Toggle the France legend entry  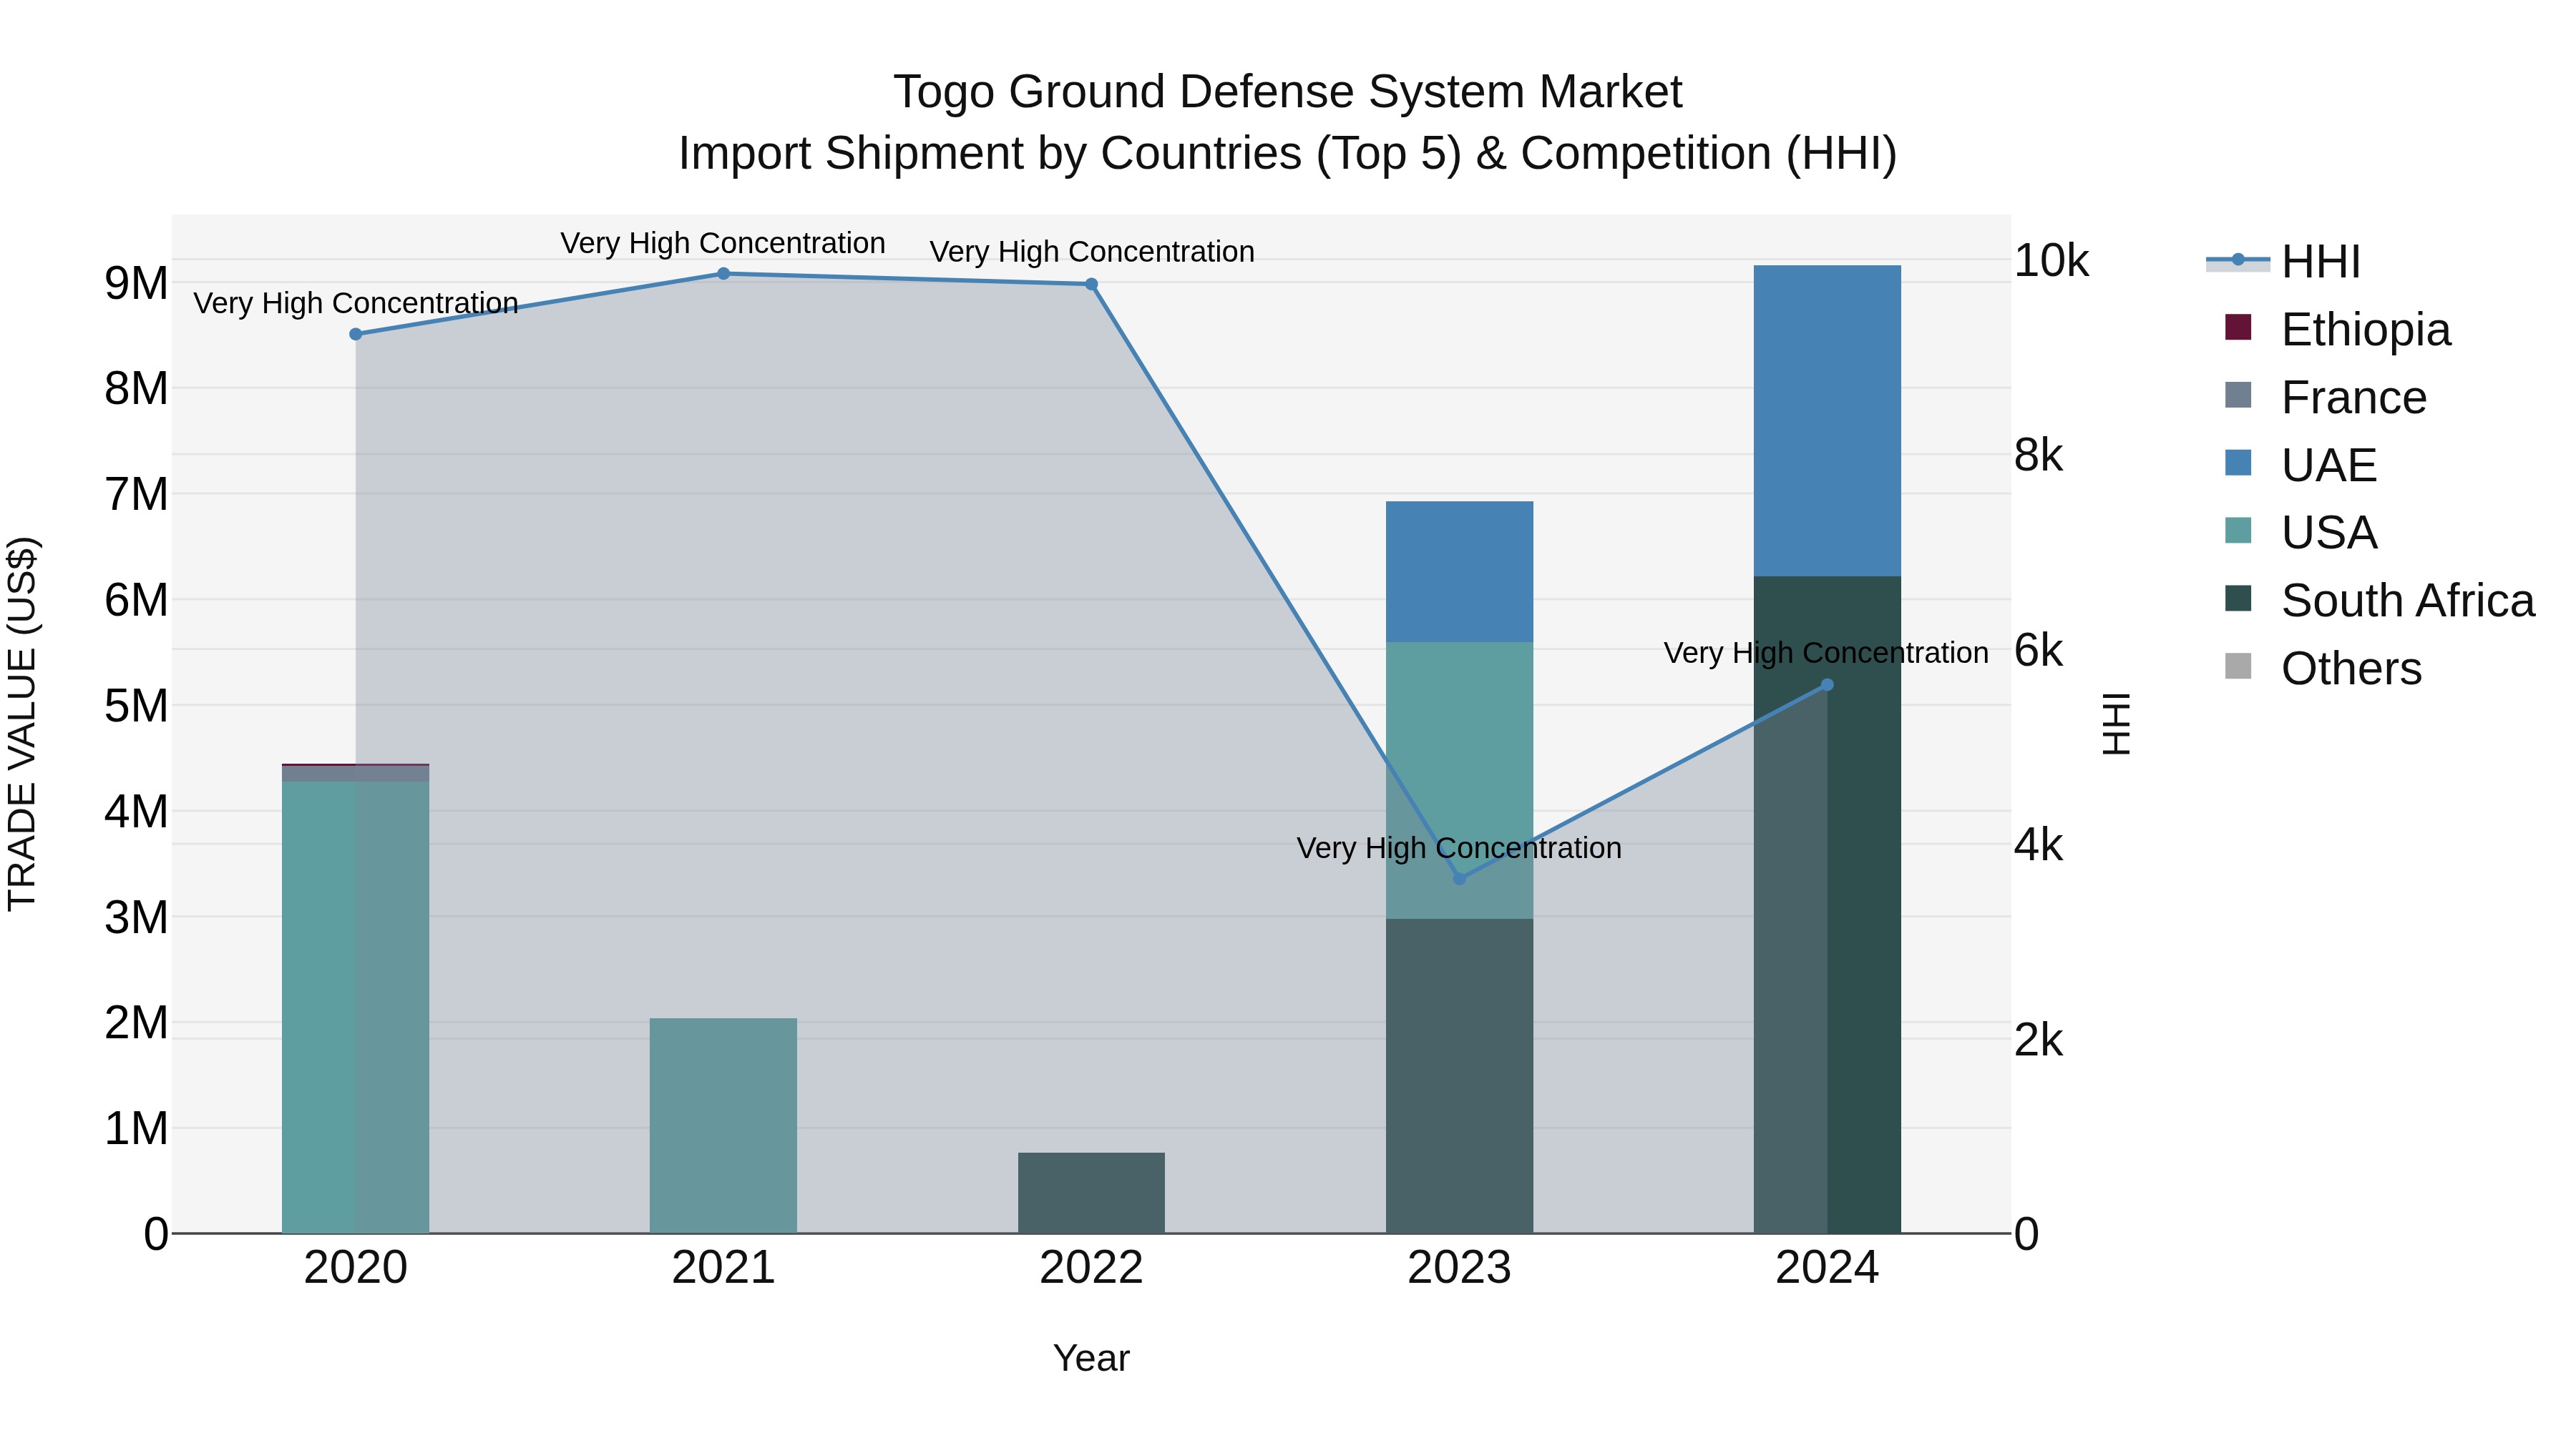(x=2325, y=398)
